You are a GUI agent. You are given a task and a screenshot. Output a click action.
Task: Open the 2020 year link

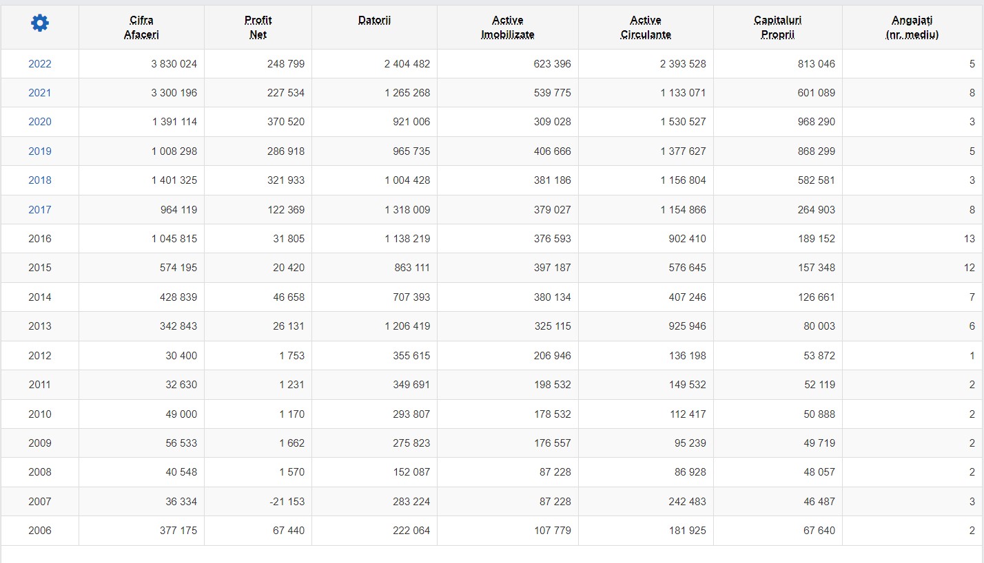pos(40,122)
